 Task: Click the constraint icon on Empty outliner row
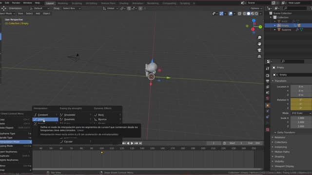pyautogui.click(x=295, y=25)
